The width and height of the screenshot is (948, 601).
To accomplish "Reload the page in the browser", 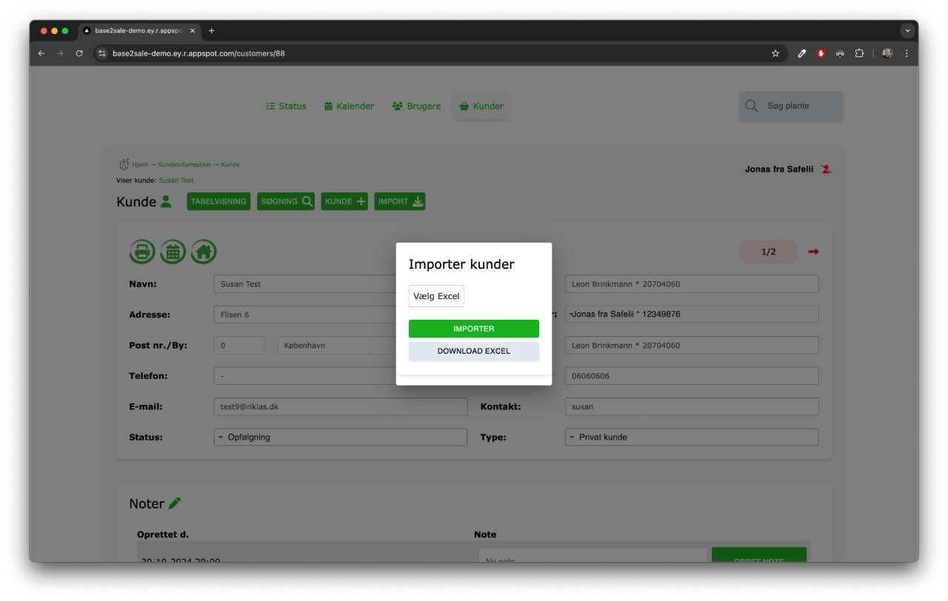I will (x=79, y=53).
